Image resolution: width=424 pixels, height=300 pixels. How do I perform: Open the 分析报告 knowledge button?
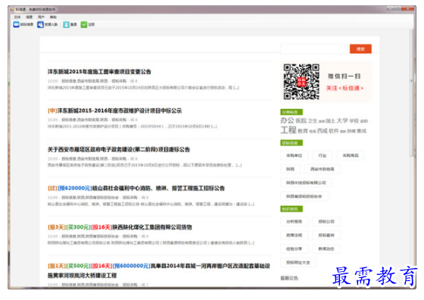tap(295, 221)
